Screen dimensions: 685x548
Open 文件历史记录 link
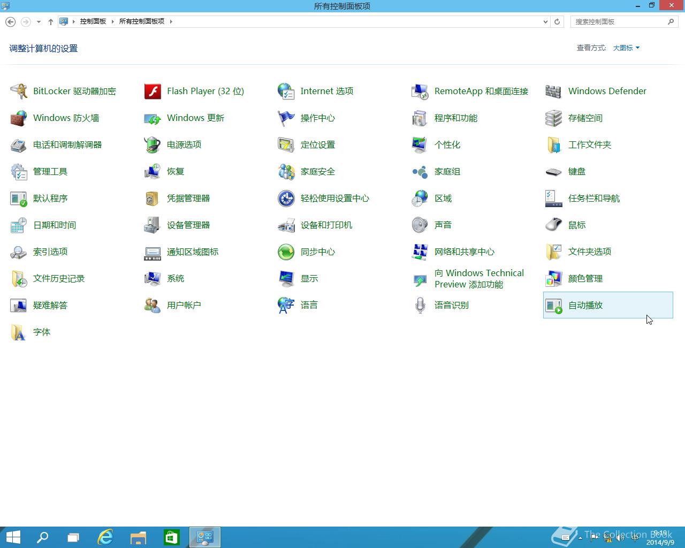coord(59,278)
